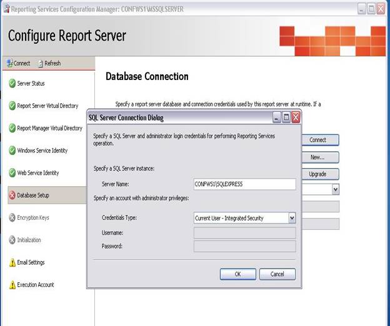
Task: Open the Credentials Type dropdown
Action: click(291, 218)
